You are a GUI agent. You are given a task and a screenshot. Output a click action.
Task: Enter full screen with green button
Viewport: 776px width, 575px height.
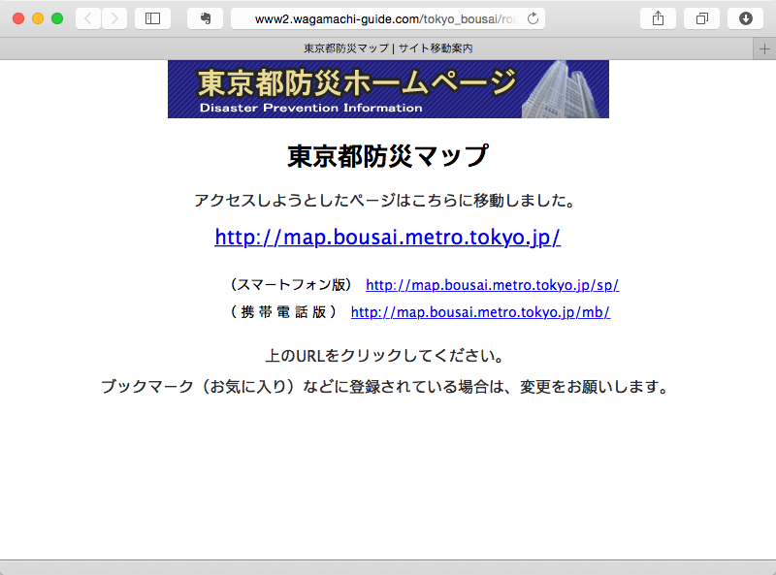(x=57, y=18)
